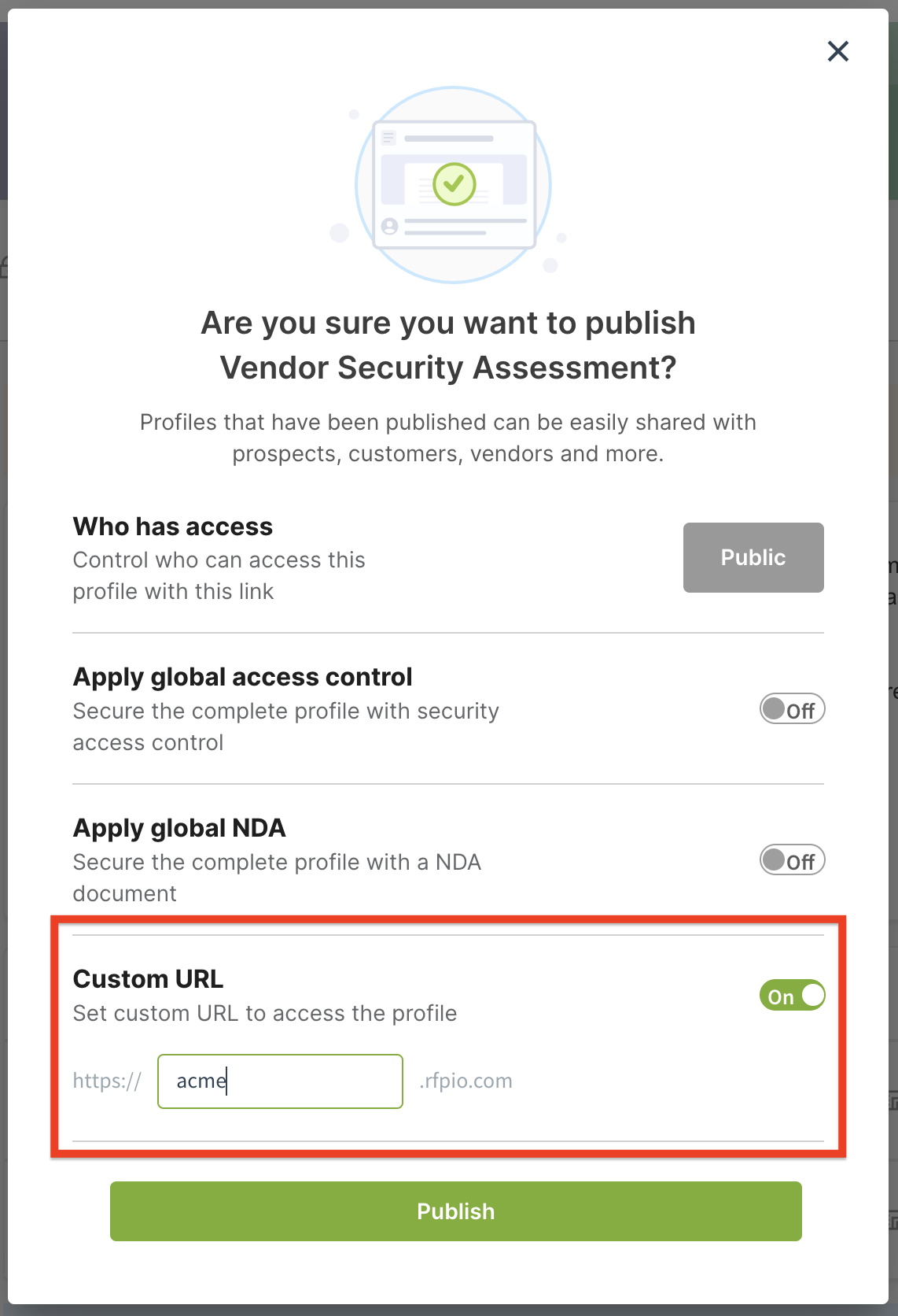Viewport: 898px width, 1316px height.
Task: Select the Who has access heading
Action: [173, 527]
